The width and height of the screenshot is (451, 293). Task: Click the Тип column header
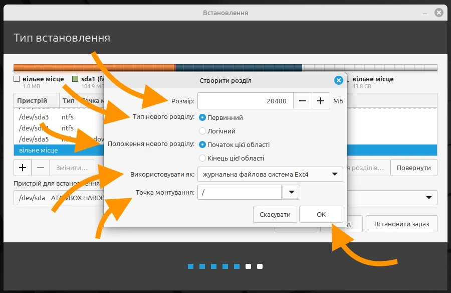point(69,100)
